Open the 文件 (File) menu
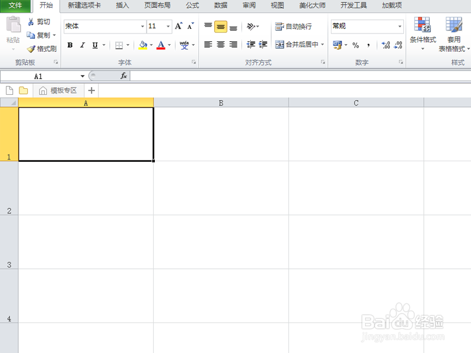Image resolution: width=471 pixels, height=353 pixels. (15, 6)
